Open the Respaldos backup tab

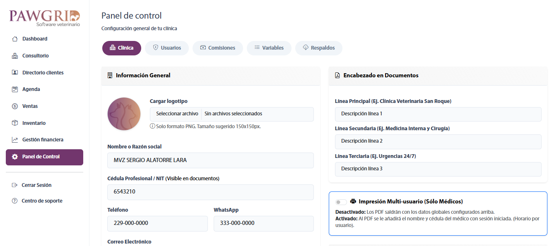318,48
